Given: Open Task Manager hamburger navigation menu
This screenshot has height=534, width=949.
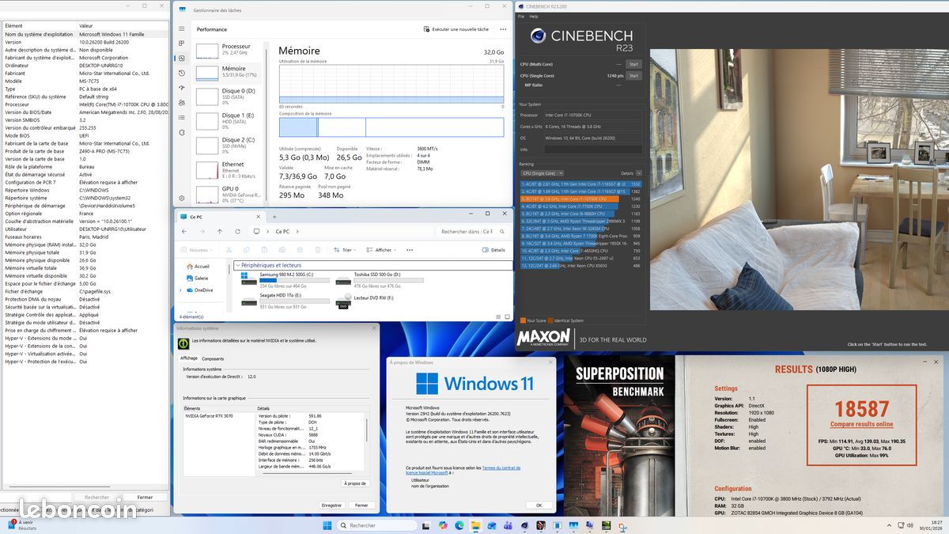Looking at the screenshot, I should (x=182, y=28).
